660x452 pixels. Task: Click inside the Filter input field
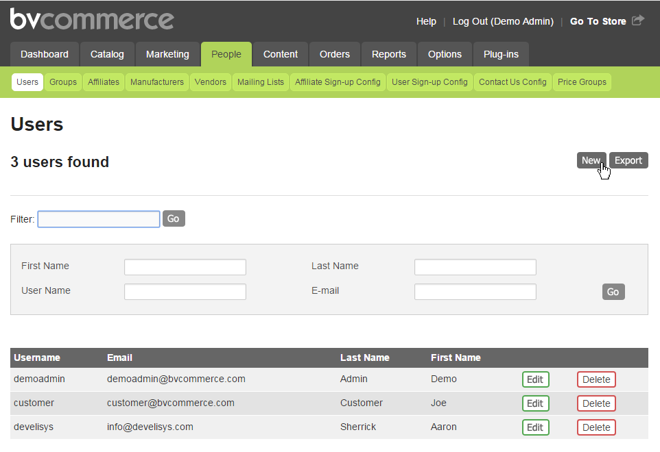(98, 218)
